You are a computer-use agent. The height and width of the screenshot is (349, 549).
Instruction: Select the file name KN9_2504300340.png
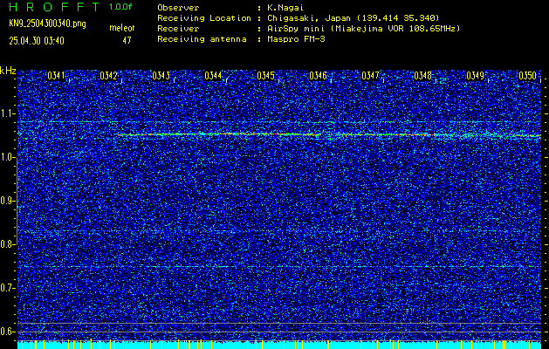pyautogui.click(x=47, y=24)
